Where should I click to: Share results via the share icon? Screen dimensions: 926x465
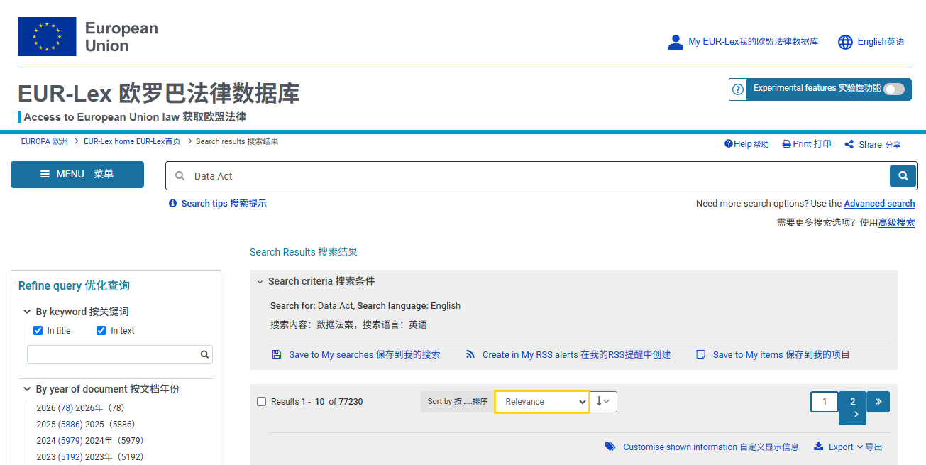[849, 143]
